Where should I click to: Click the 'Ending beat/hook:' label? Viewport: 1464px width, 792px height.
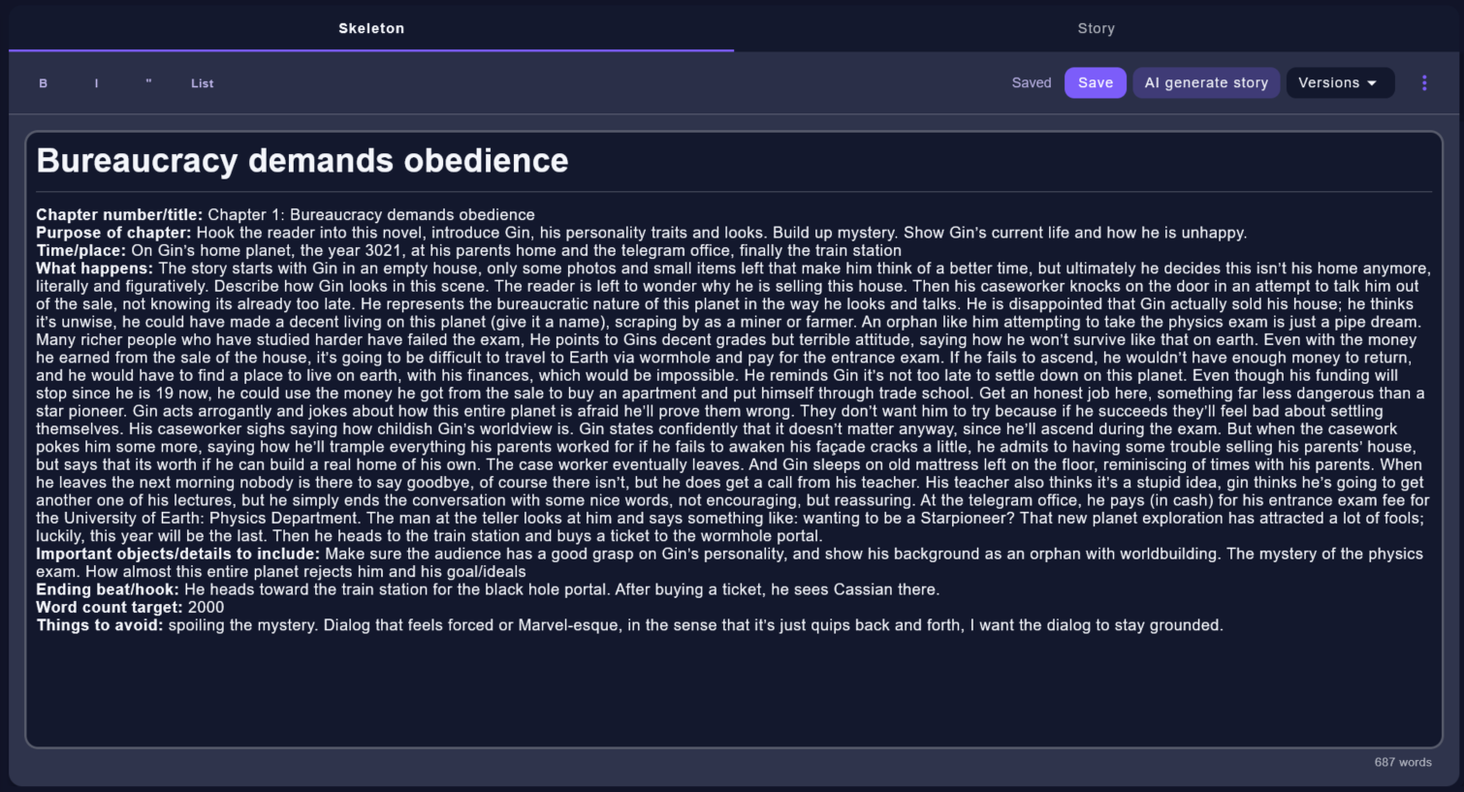[108, 589]
